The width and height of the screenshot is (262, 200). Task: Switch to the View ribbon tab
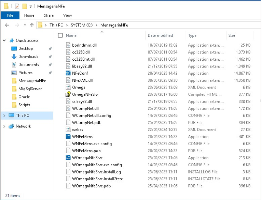point(68,15)
